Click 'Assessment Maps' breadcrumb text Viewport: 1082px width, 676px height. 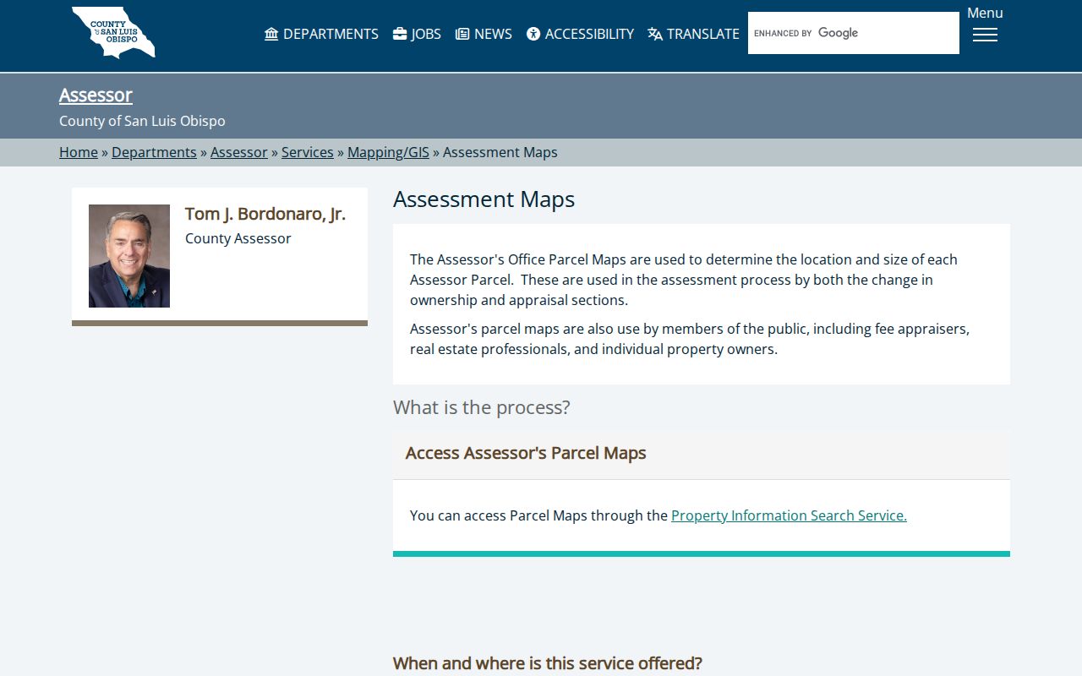coord(500,152)
